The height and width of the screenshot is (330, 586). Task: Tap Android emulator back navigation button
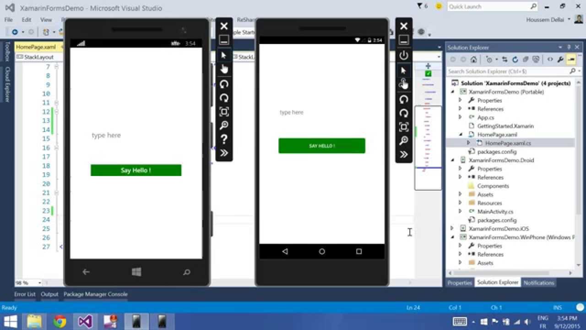point(285,251)
